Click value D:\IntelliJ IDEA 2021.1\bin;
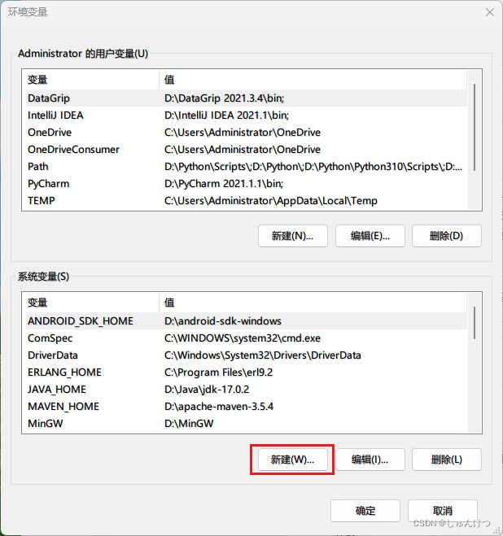 [x=226, y=115]
